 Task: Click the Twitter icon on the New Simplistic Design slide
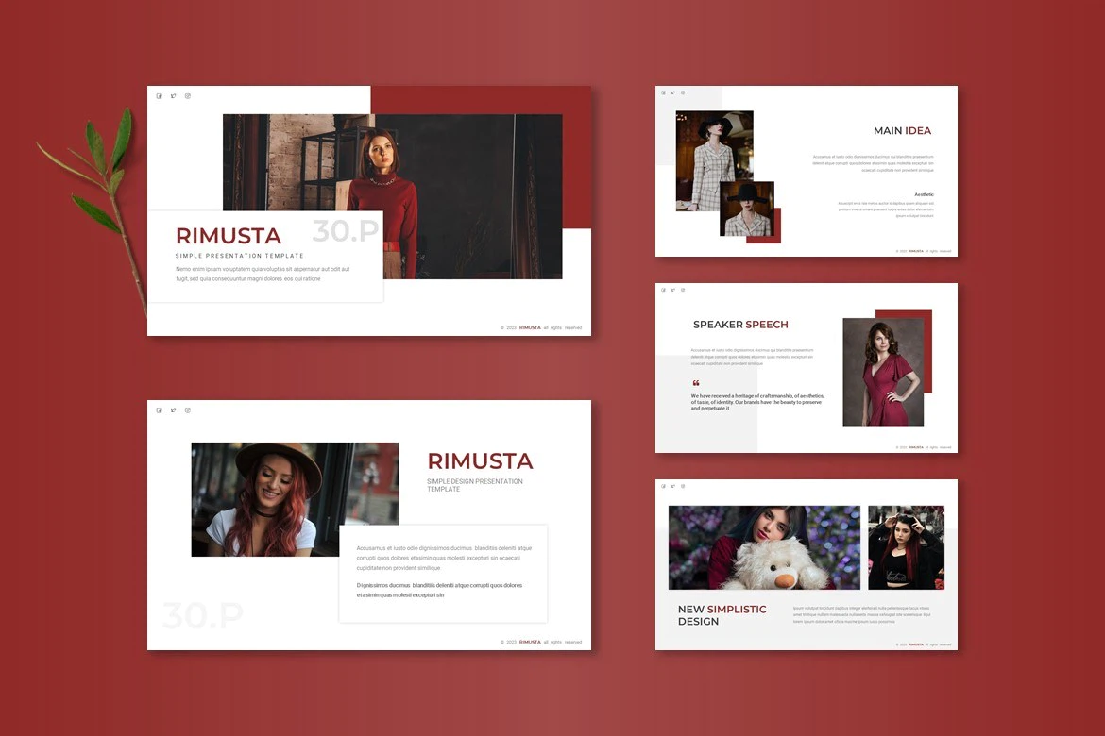point(673,486)
